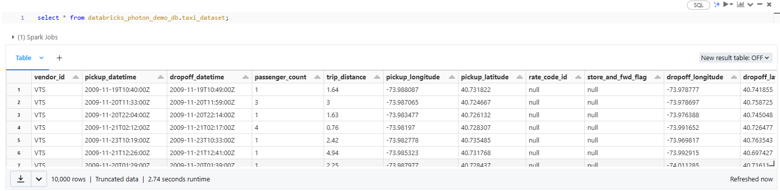
Task: Select trip distance cell 1.64
Action: click(353, 89)
